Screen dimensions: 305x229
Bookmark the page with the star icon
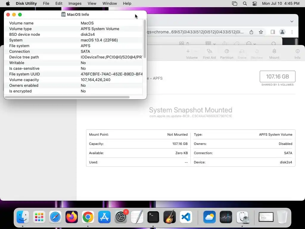click(261, 32)
